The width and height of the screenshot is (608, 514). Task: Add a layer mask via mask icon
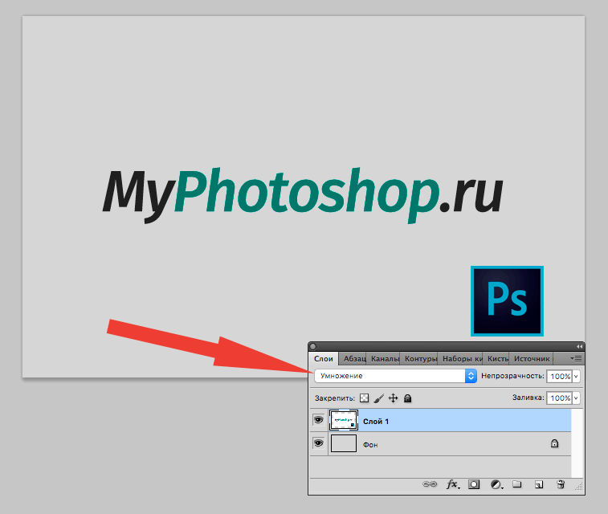pyautogui.click(x=474, y=484)
